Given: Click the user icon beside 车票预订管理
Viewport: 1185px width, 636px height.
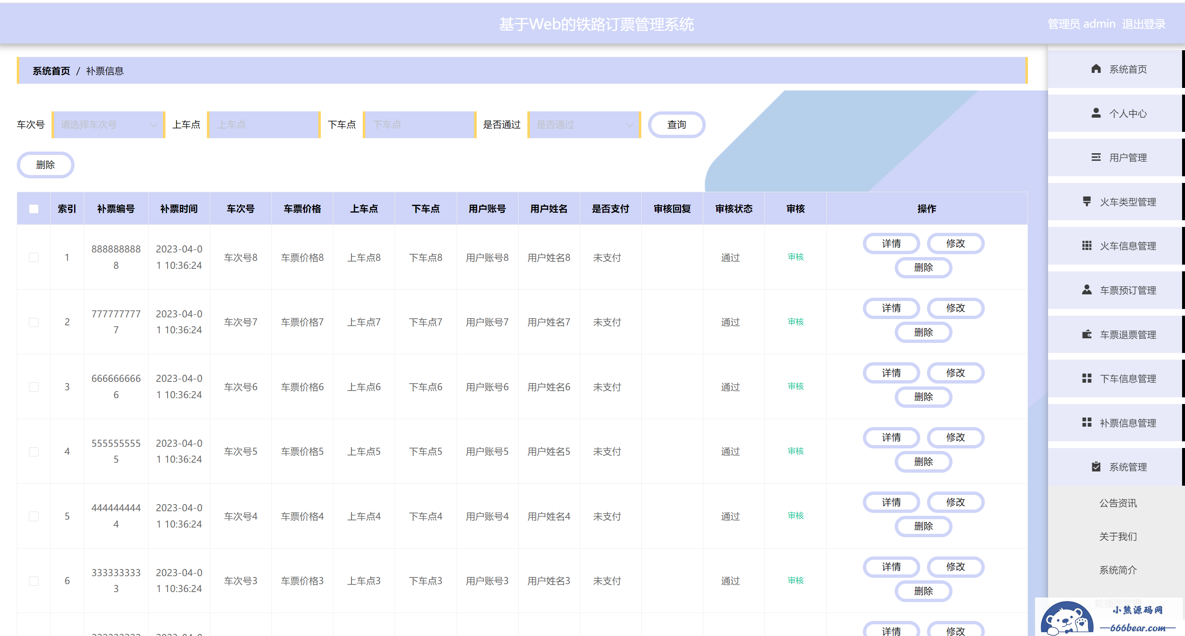Looking at the screenshot, I should (1087, 290).
